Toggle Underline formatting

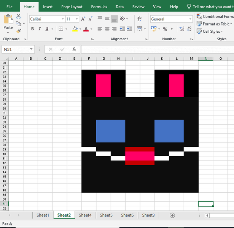[x=47, y=29]
